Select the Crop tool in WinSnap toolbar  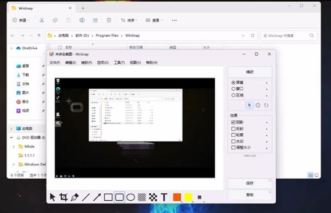[x=63, y=197]
